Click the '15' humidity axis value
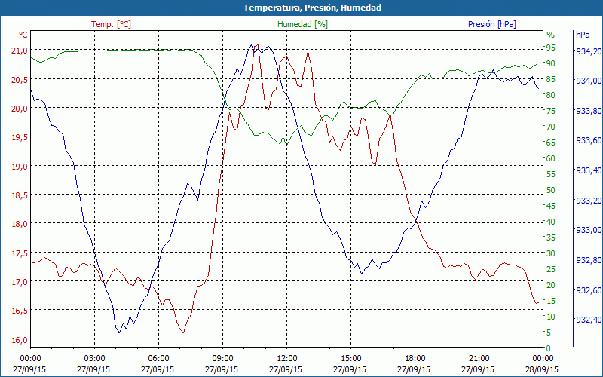This screenshot has width=603, height=377. coord(551,301)
